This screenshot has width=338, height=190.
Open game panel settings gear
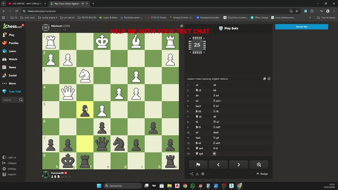click(x=203, y=174)
